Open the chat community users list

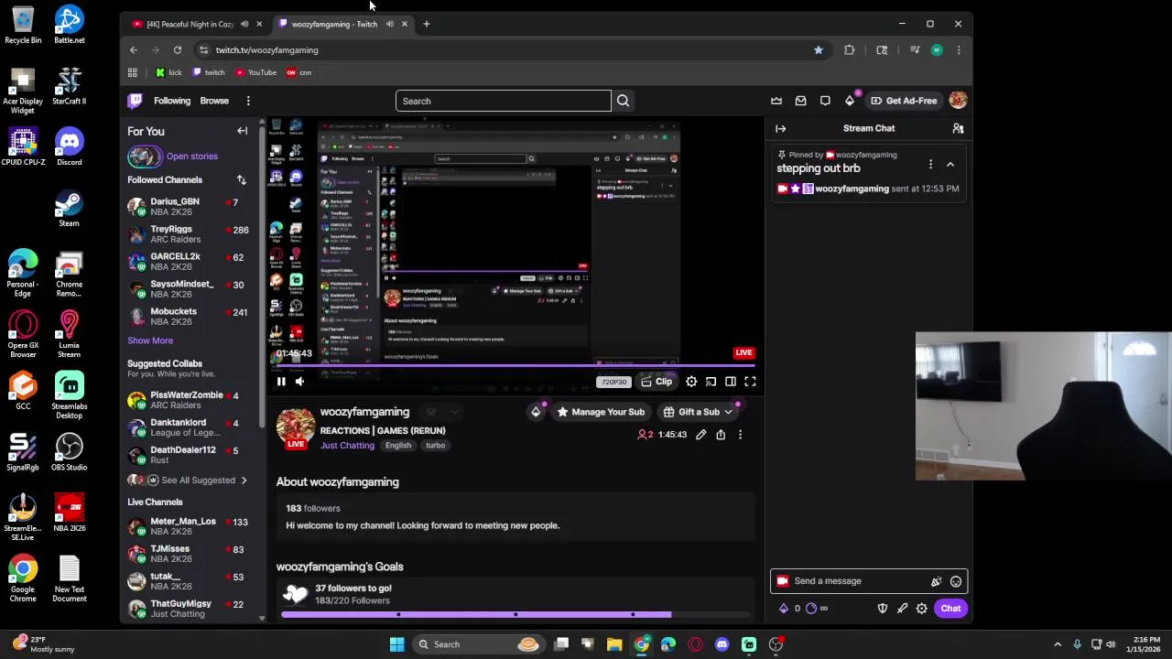pos(958,128)
